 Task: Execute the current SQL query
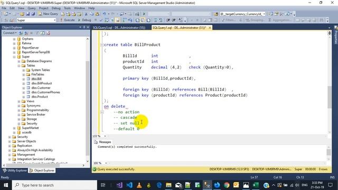click(x=68, y=20)
